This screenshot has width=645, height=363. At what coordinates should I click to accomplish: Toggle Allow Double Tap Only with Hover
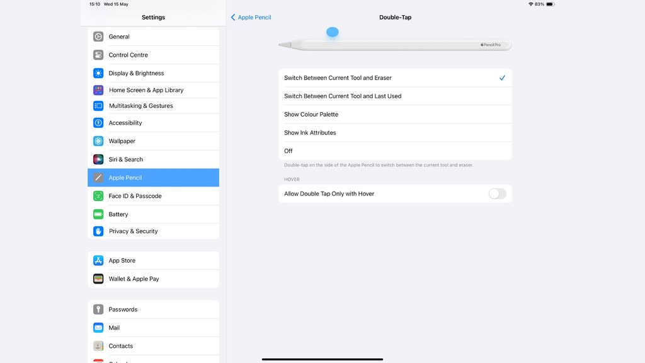(497, 193)
